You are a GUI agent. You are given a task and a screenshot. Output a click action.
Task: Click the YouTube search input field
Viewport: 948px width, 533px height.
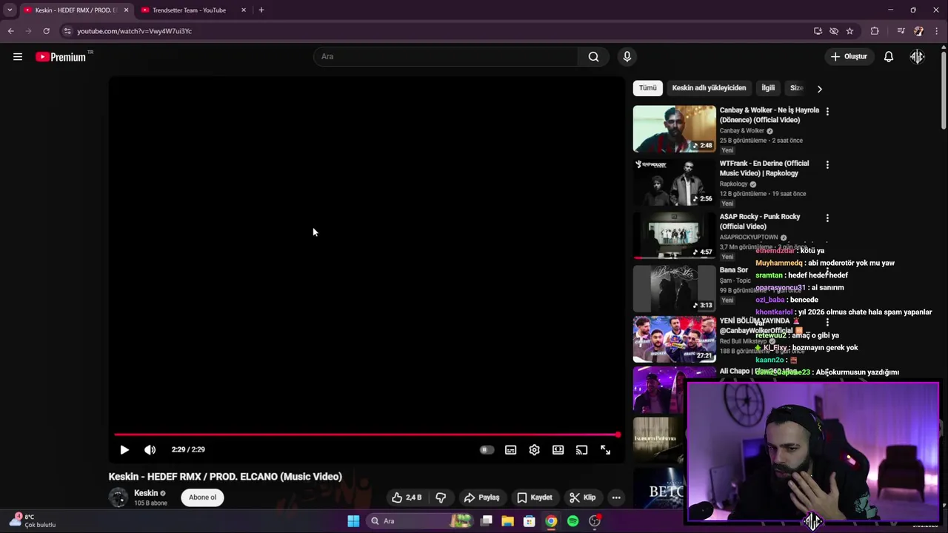(x=447, y=57)
